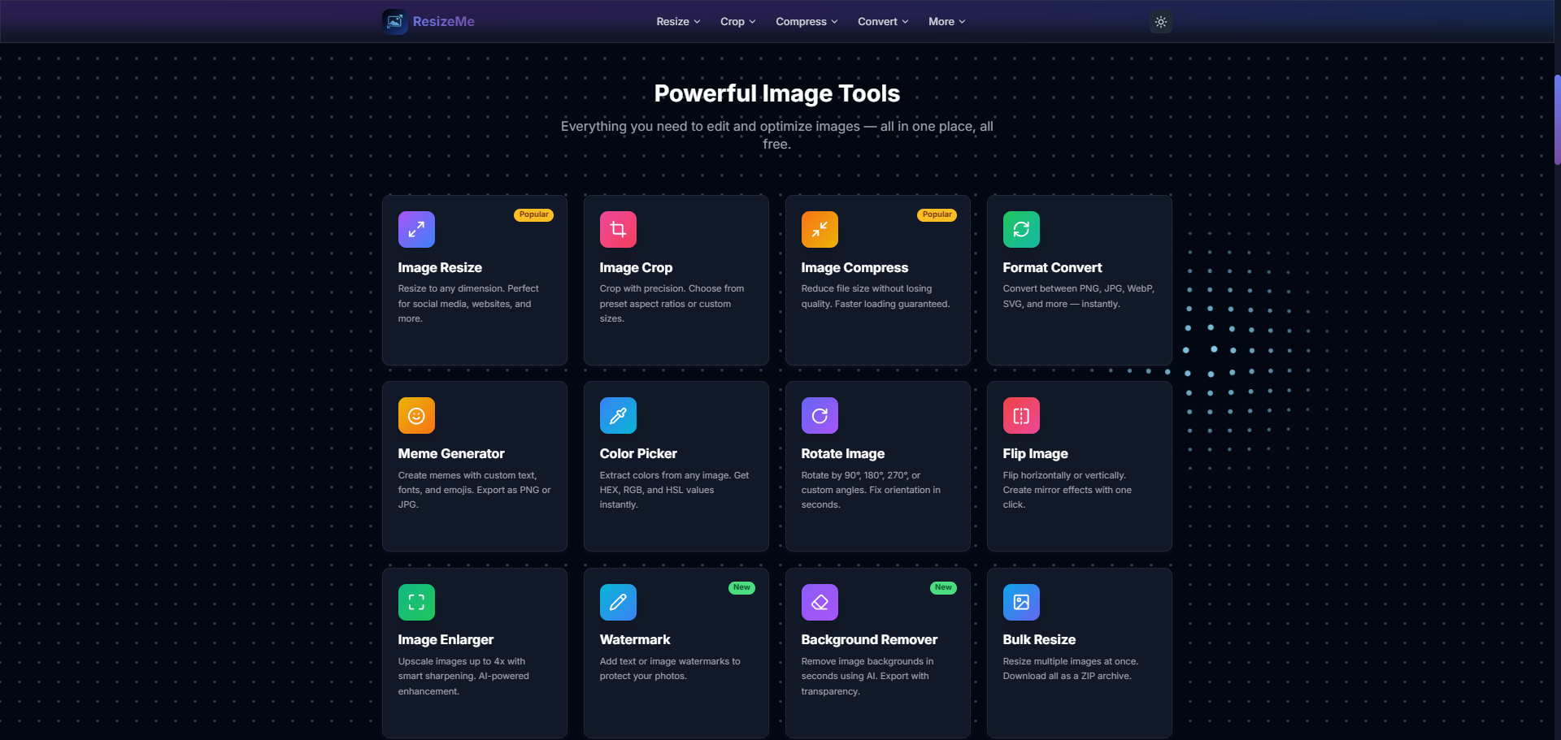Click the Flip Image icon

coord(1021,416)
